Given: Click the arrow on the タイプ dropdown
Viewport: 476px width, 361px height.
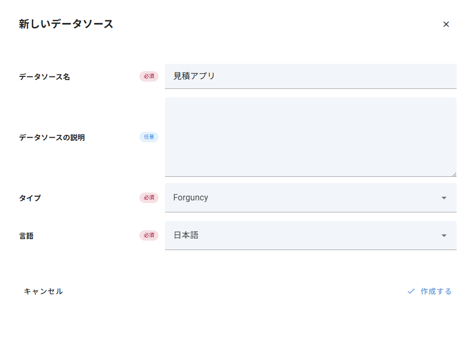Looking at the screenshot, I should coord(444,198).
